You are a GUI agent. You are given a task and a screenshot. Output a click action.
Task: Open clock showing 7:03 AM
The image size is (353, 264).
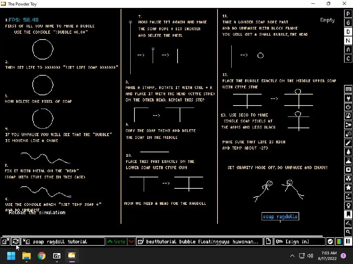(x=327, y=256)
